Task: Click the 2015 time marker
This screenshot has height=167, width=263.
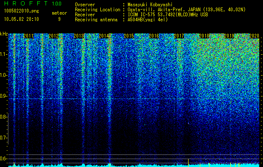Action: [x=129, y=36]
